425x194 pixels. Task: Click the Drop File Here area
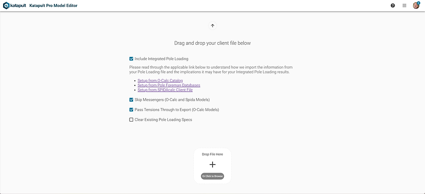[x=212, y=166]
